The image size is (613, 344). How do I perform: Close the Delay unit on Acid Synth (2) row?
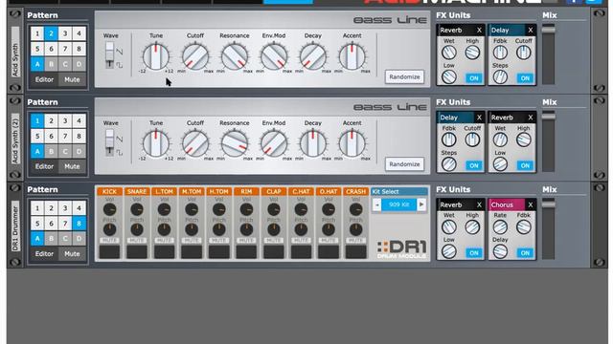click(x=479, y=118)
